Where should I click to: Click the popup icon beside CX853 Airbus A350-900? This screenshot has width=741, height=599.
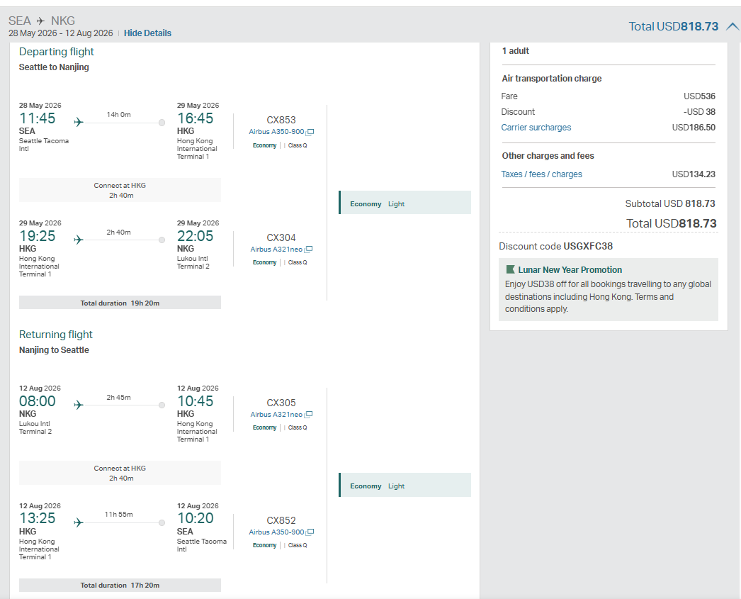pos(310,132)
